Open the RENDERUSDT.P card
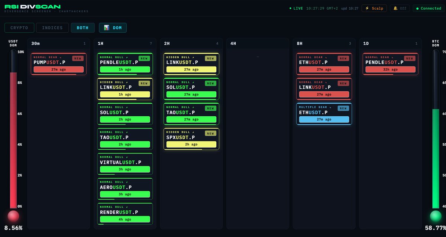446x237 pixels. tap(125, 214)
